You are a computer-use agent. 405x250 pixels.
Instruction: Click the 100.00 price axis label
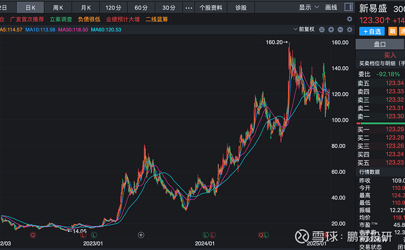(x=340, y=120)
